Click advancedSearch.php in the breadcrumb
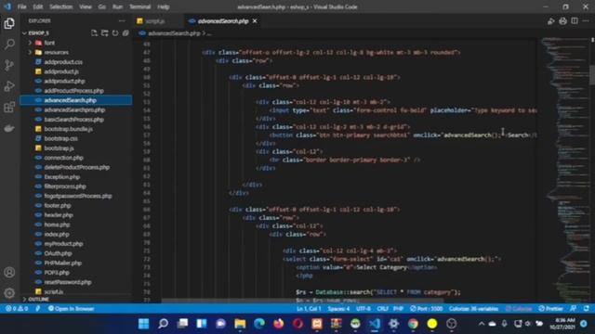The height and width of the screenshot is (334, 595). pyautogui.click(x=174, y=33)
